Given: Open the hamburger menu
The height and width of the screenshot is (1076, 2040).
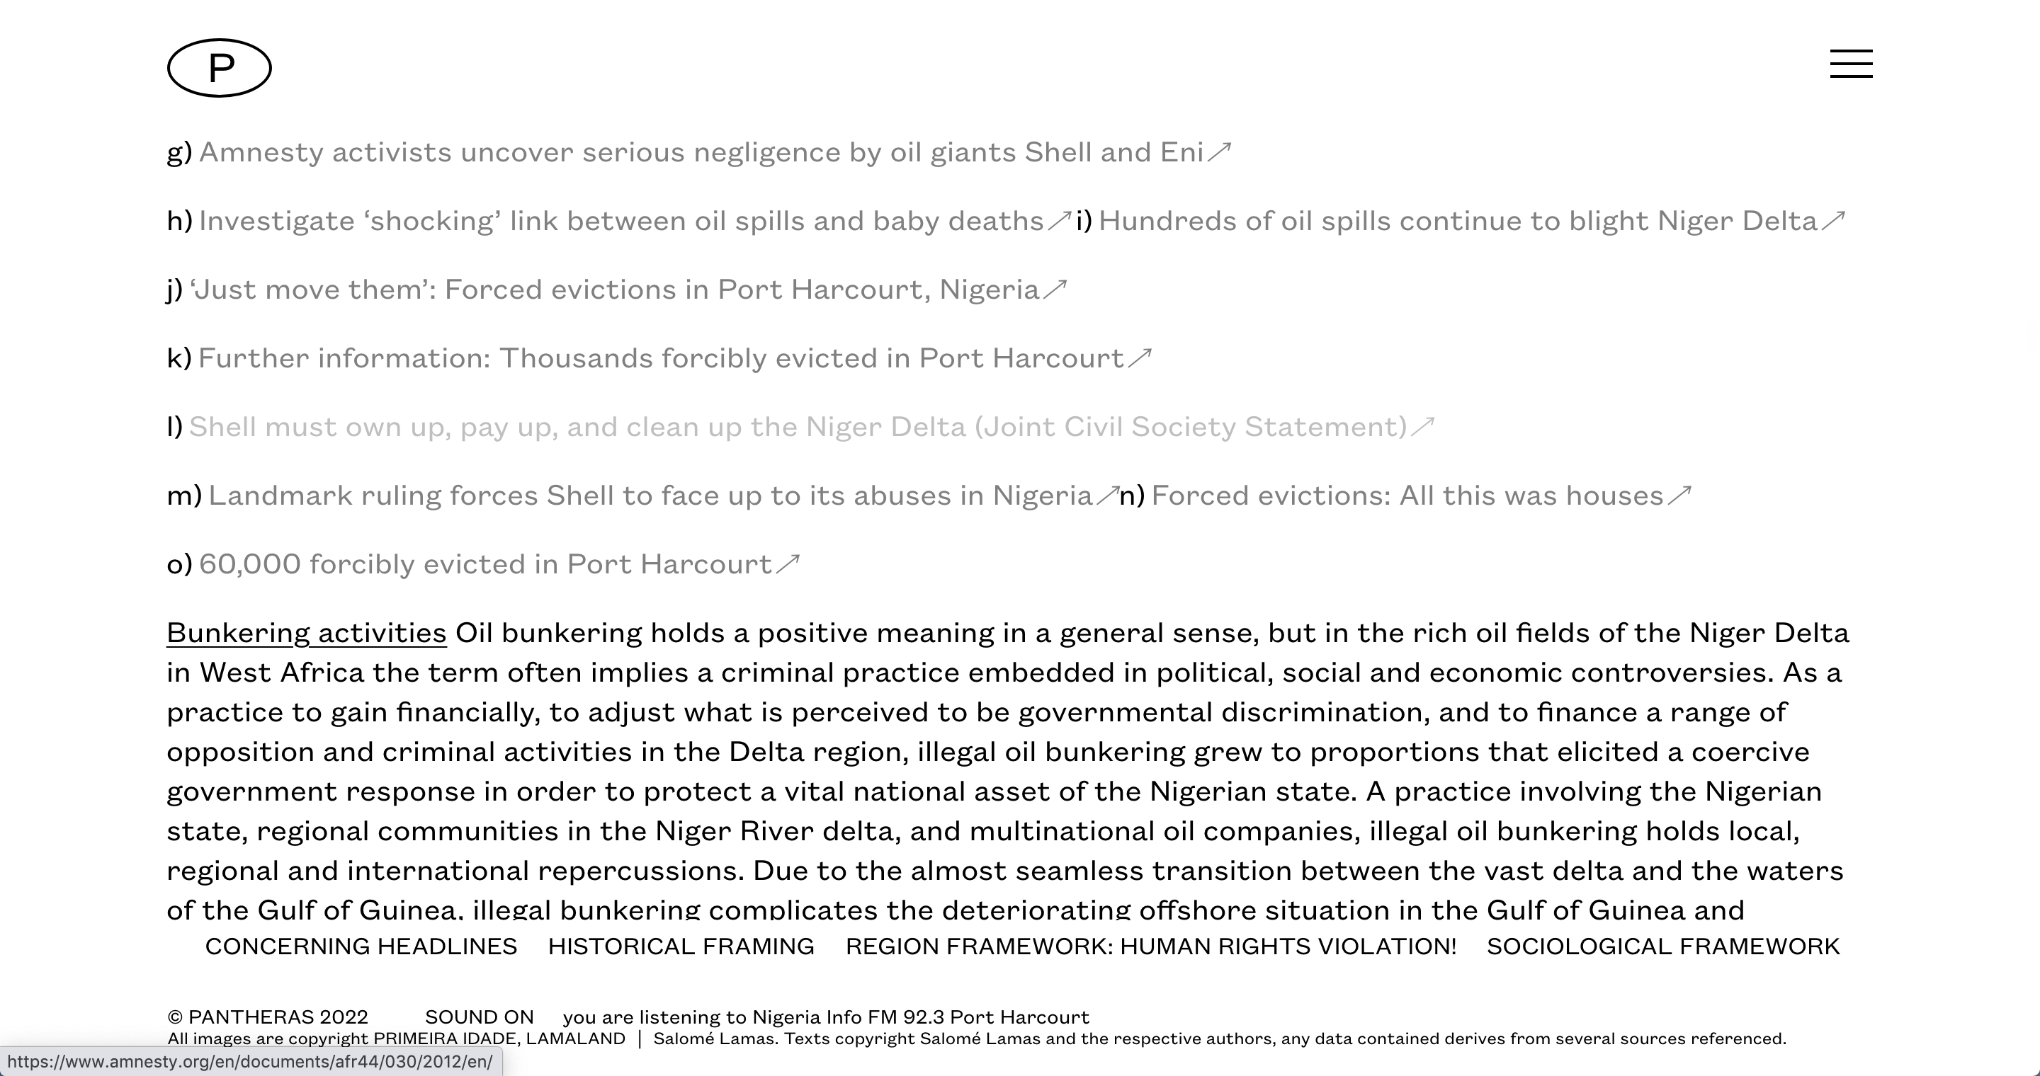Looking at the screenshot, I should coord(1851,64).
